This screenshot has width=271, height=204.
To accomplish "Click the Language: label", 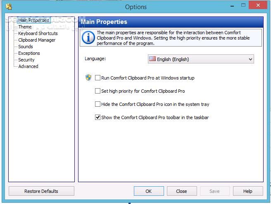I will [x=95, y=59].
